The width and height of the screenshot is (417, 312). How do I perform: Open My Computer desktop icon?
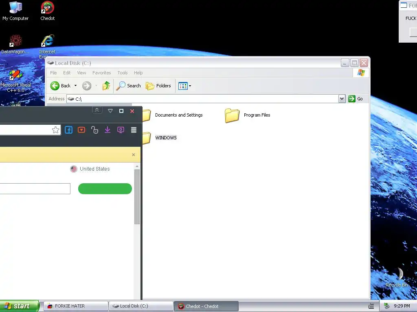point(15,11)
